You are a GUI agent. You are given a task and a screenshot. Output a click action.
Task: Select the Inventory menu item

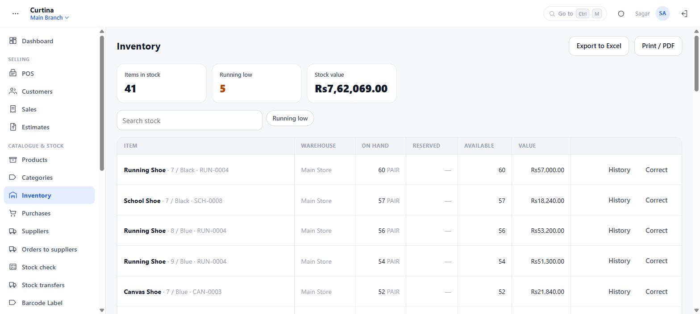click(49, 195)
